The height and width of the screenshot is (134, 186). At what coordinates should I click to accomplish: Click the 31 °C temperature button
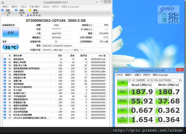11,47
